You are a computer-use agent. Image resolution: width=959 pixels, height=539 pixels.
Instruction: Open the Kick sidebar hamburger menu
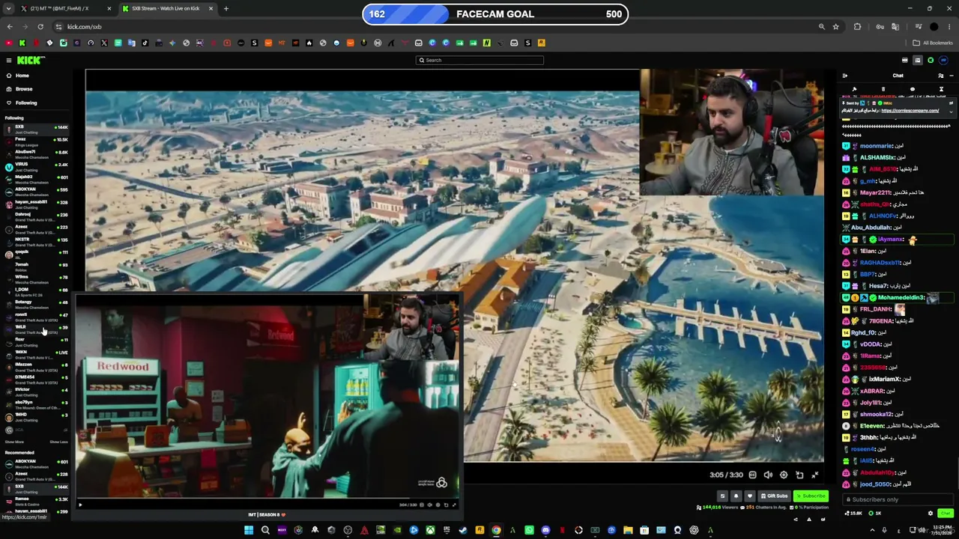[9, 60]
